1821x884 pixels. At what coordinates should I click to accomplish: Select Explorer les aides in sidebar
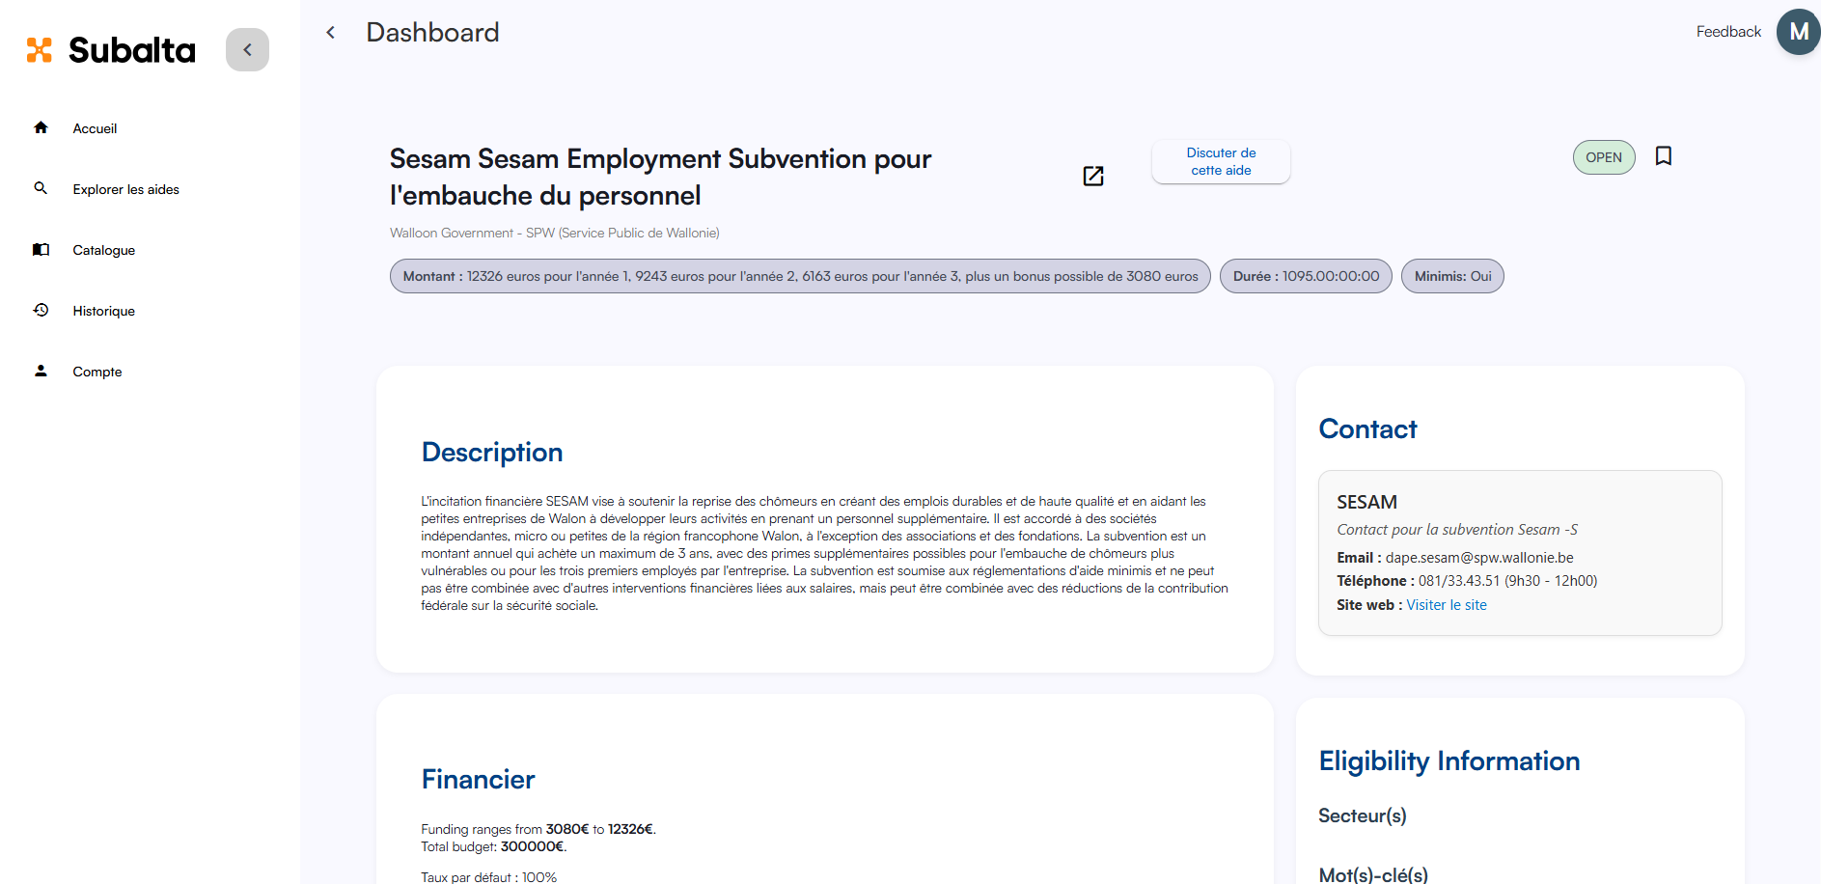tap(125, 189)
